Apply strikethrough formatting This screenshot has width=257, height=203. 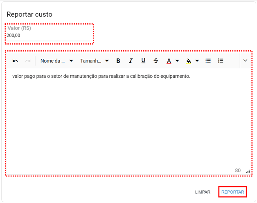(156, 61)
